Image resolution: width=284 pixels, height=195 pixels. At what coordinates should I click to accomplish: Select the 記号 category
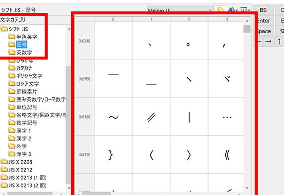click(21, 45)
